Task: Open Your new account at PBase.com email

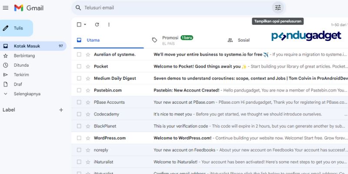Action: point(210,102)
